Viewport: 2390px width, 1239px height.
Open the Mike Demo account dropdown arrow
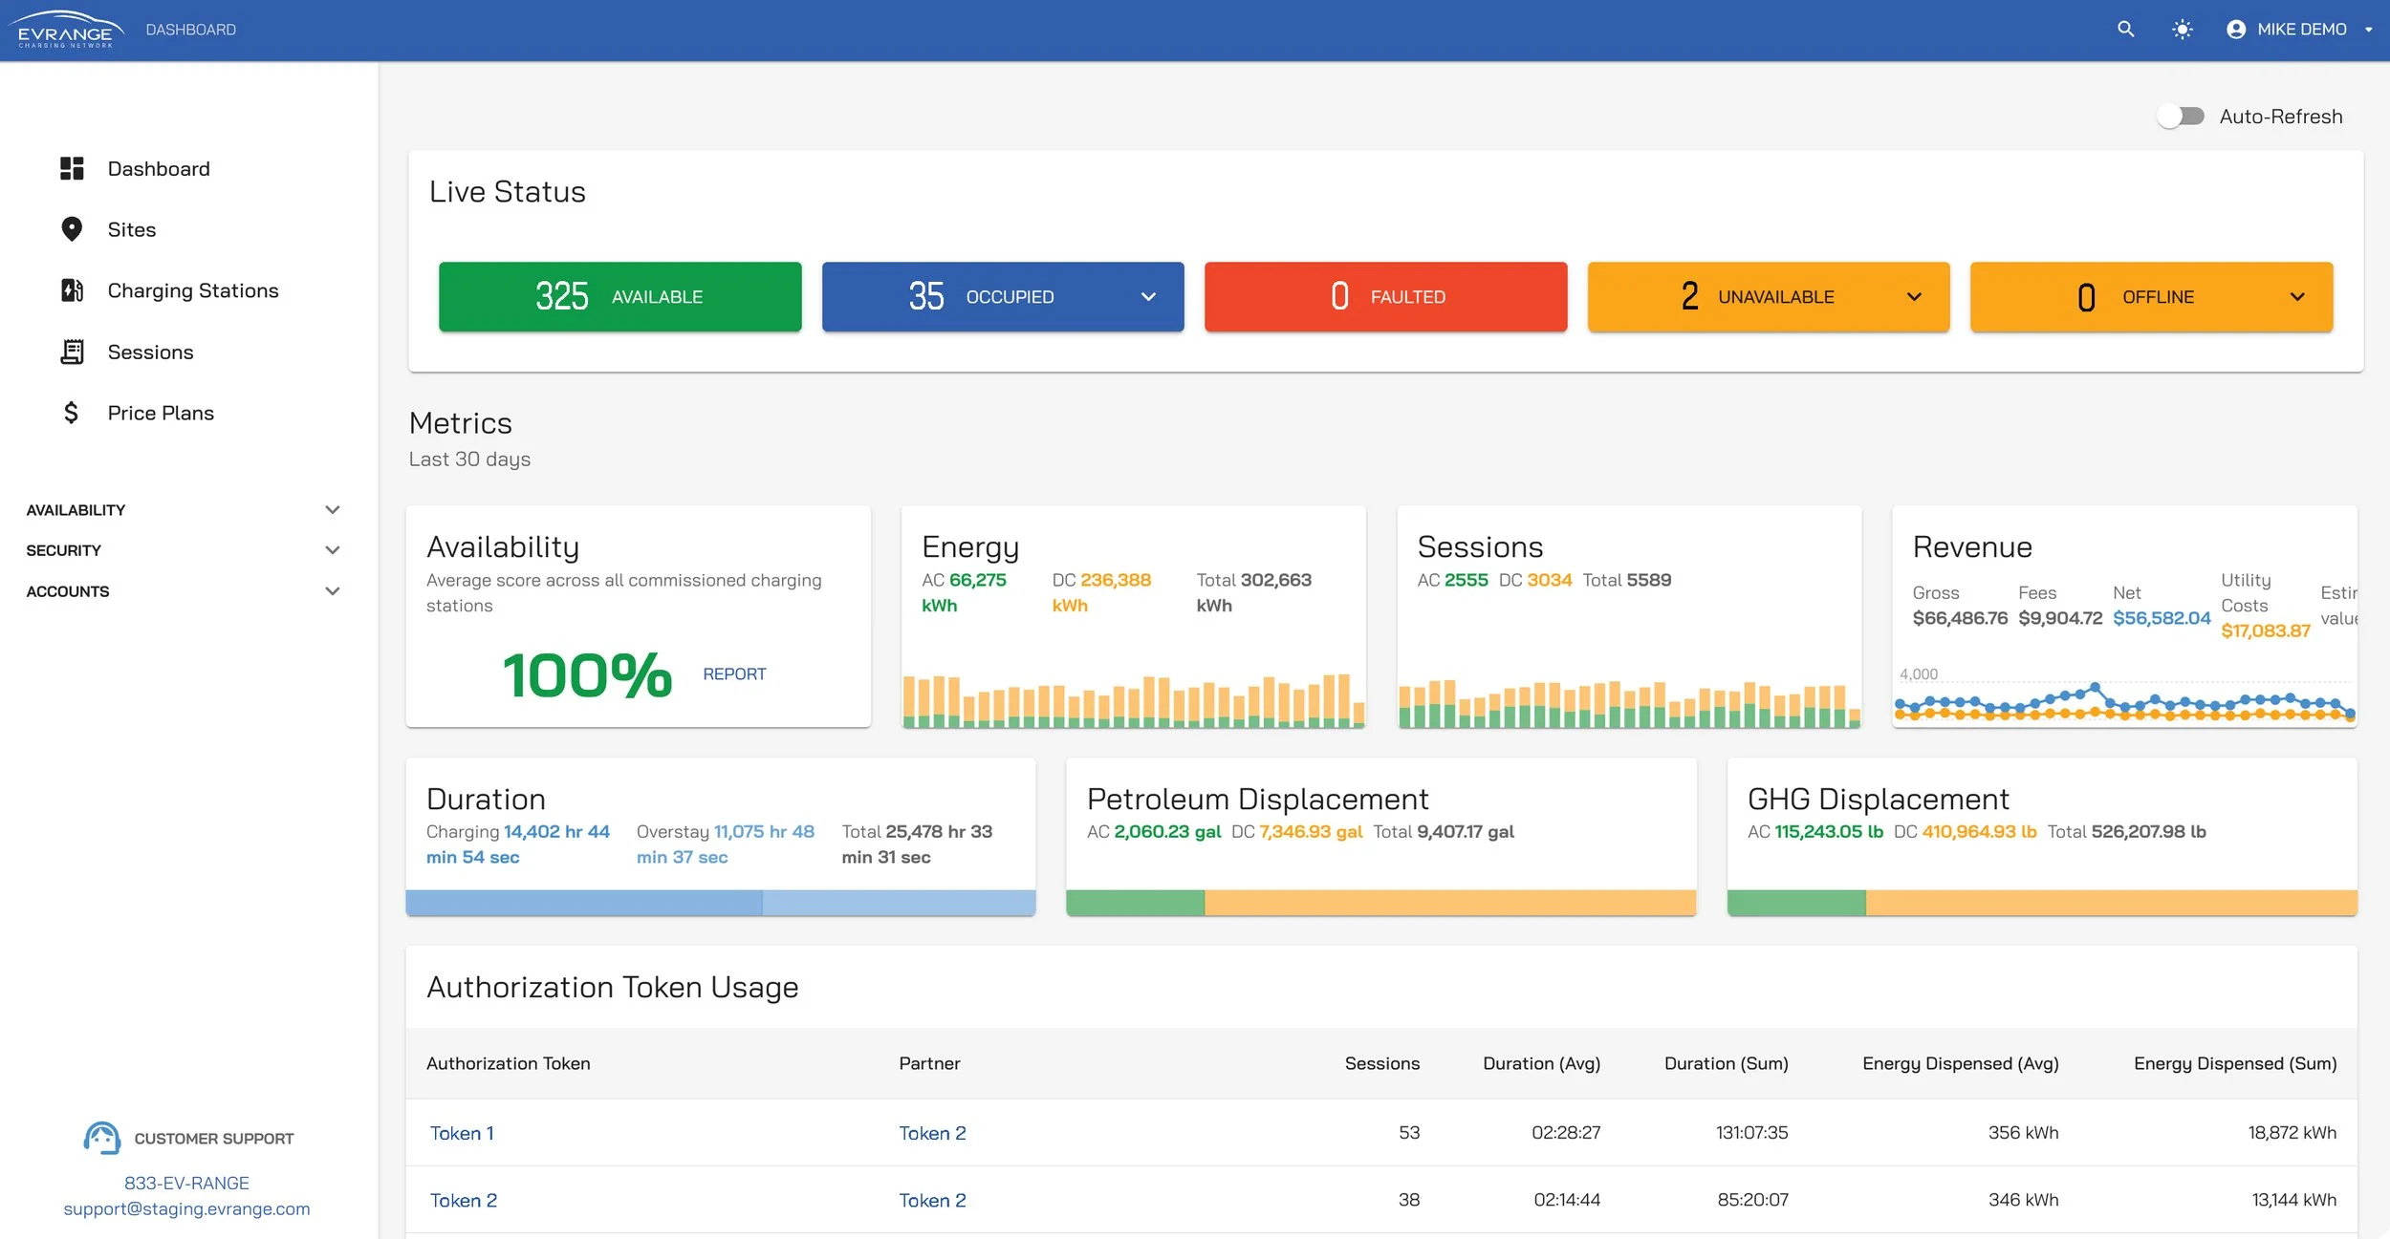(2368, 30)
